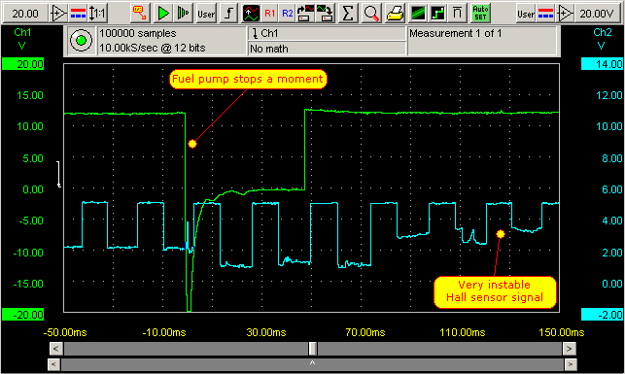Click the right arrow of lower scrollbar
Image resolution: width=625 pixels, height=374 pixels.
pos(571,364)
